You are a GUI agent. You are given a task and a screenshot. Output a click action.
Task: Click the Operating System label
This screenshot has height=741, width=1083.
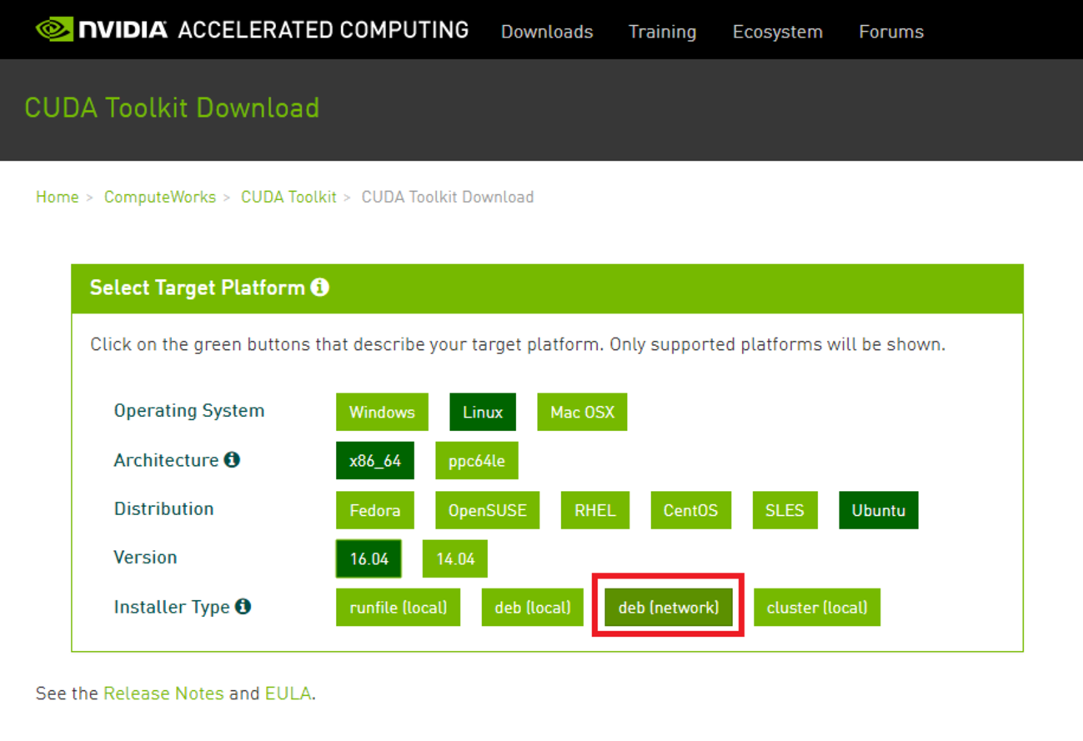[189, 411]
